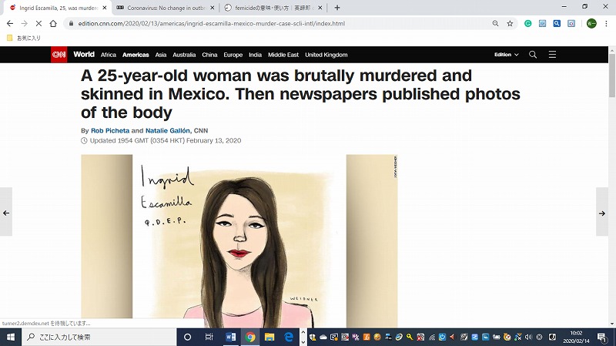Image resolution: width=616 pixels, height=346 pixels.
Task: Click the browser forward arrow button
Action: [25, 24]
